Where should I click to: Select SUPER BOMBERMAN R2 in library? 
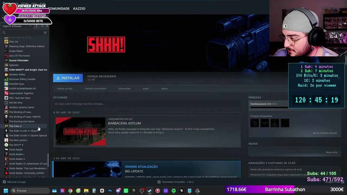22,89
